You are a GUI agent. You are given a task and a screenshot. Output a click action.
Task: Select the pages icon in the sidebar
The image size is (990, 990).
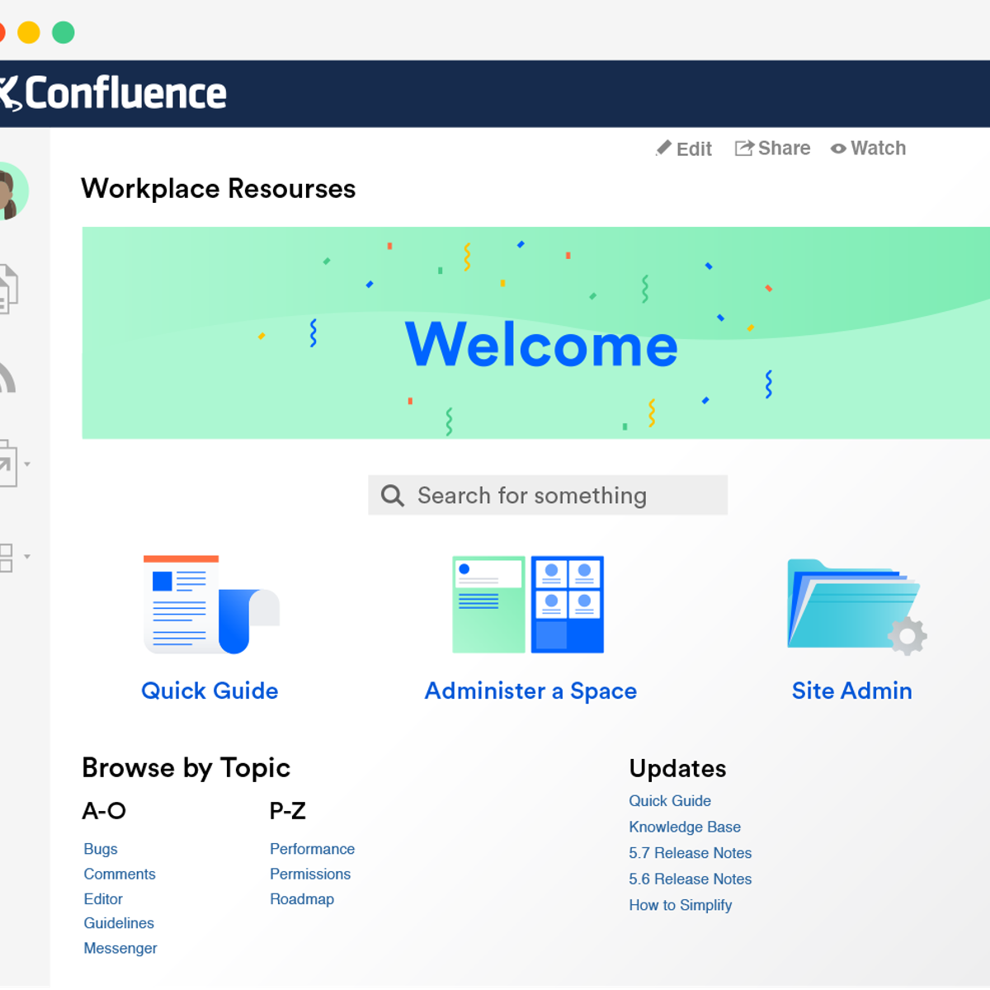8,289
